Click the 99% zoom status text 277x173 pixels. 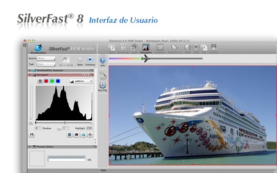pos(103,170)
